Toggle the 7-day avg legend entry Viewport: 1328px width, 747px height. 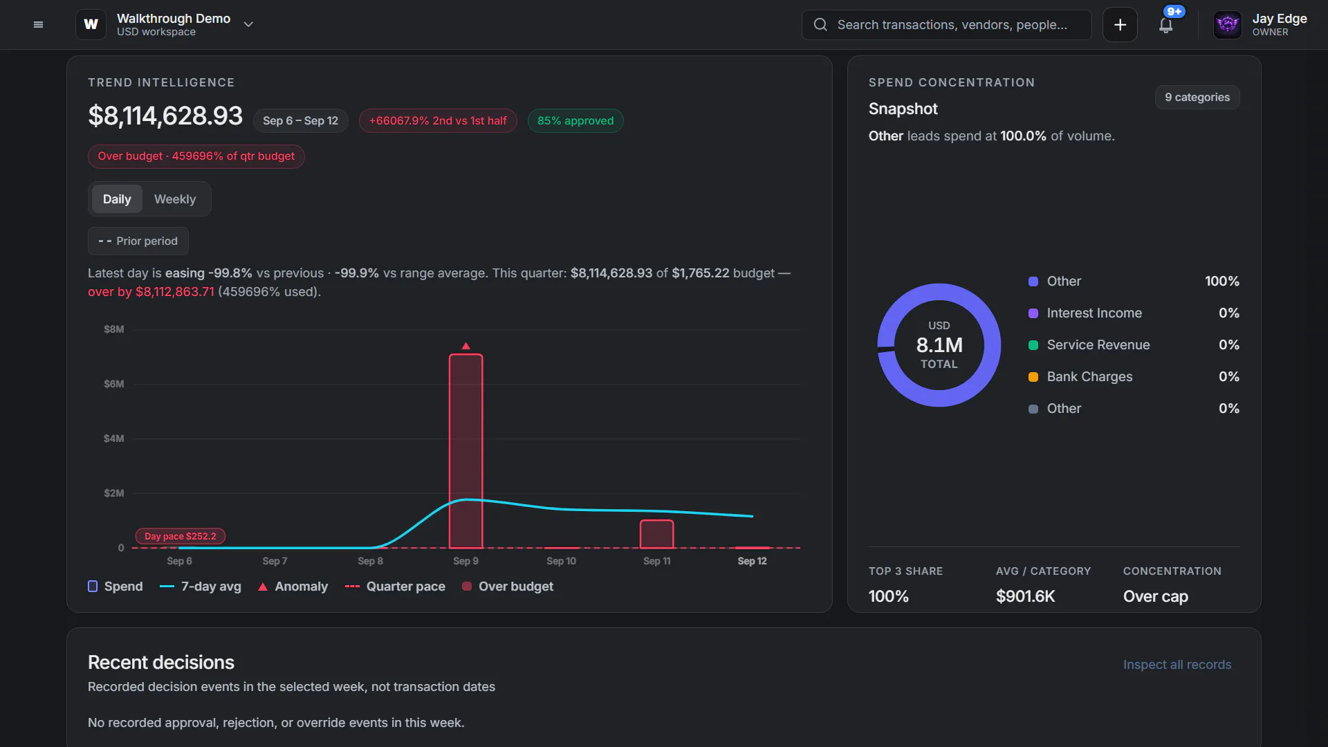tap(201, 587)
